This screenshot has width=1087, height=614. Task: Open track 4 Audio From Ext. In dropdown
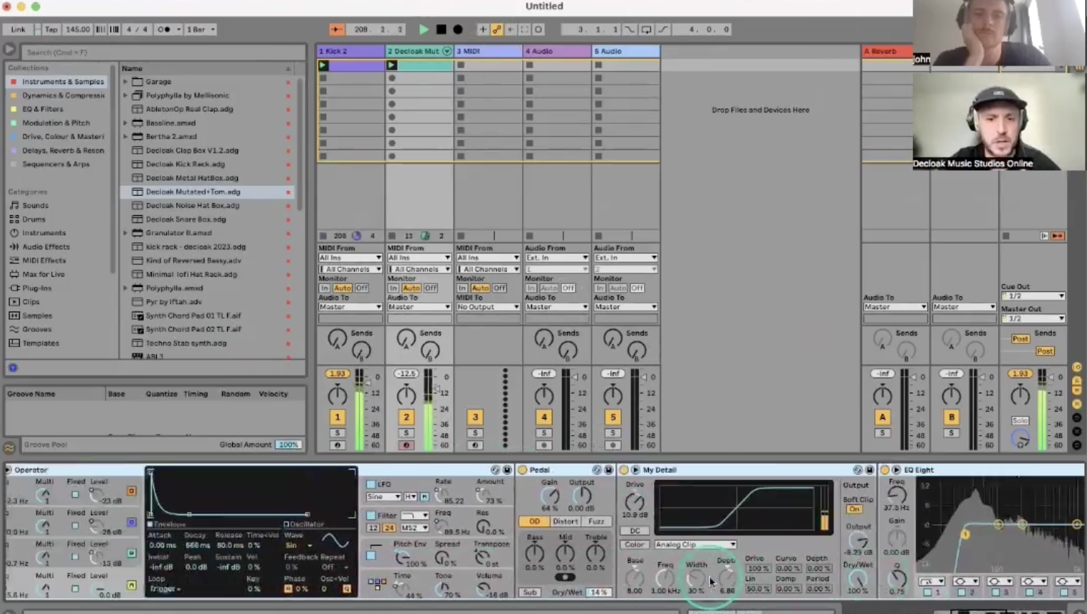[x=556, y=258]
